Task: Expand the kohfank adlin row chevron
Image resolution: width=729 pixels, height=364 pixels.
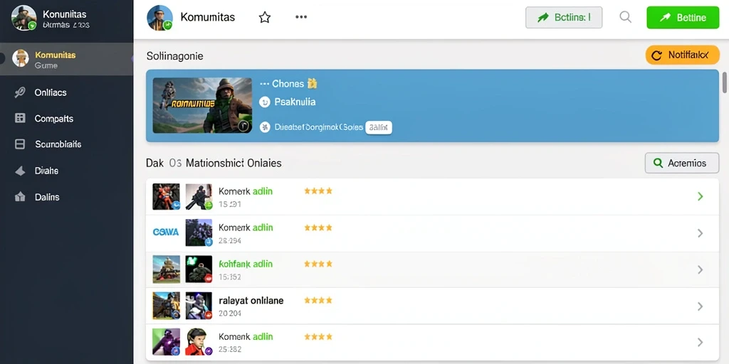Action: (x=701, y=269)
